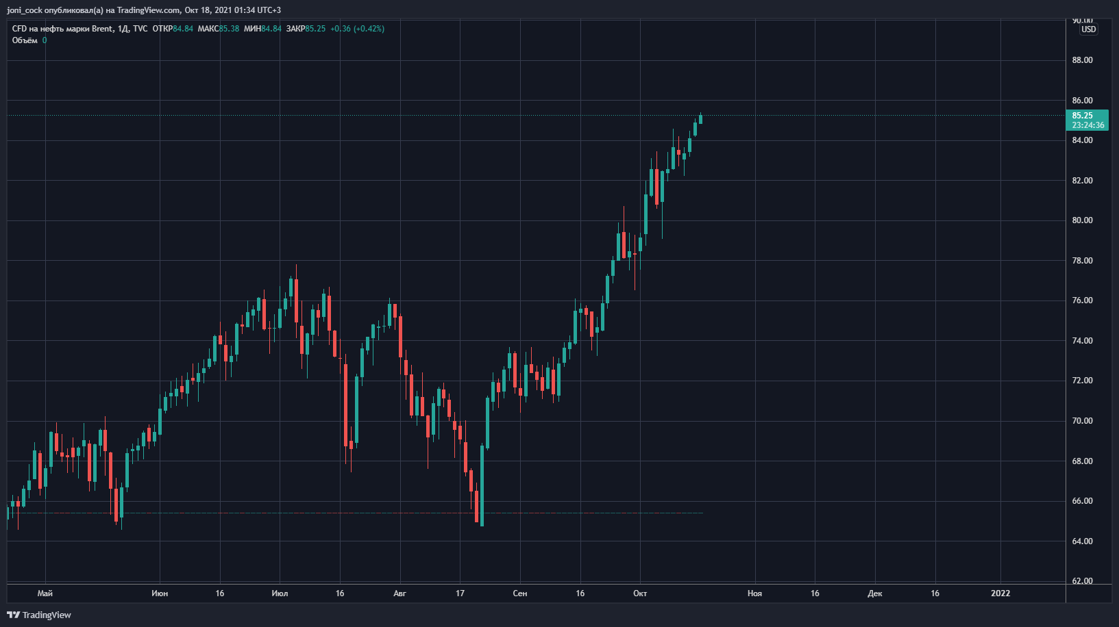Click the 80.00 price axis label
1119x627 pixels.
coord(1083,220)
